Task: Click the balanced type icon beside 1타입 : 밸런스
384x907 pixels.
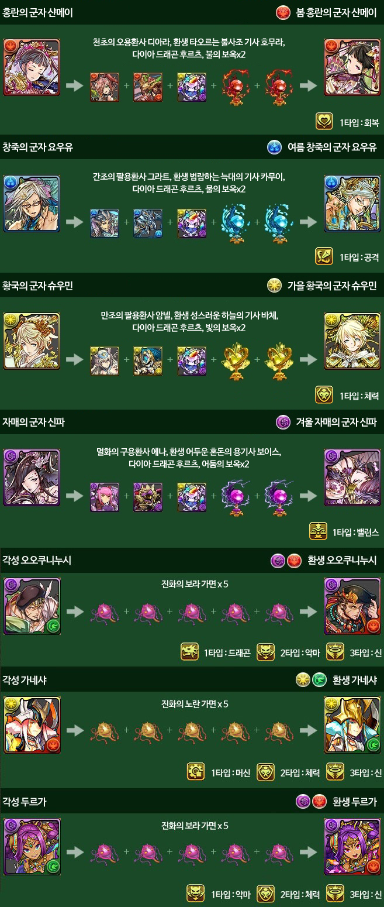Action: 318,531
